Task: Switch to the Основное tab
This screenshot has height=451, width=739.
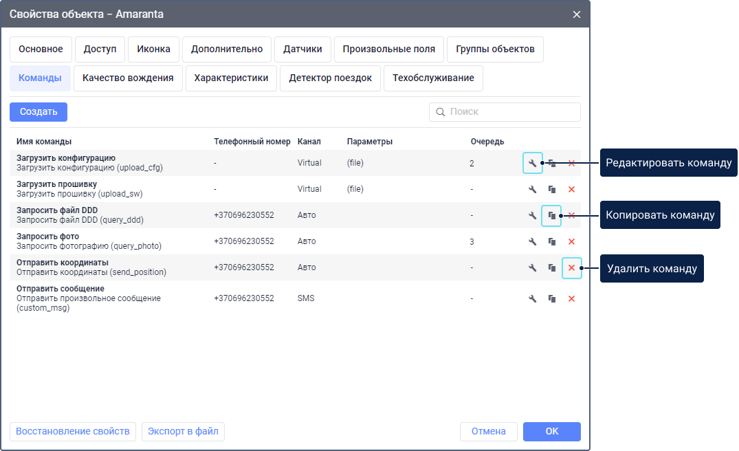Action: 41,49
